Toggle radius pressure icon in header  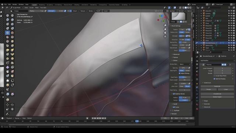pyautogui.click(x=46, y=11)
